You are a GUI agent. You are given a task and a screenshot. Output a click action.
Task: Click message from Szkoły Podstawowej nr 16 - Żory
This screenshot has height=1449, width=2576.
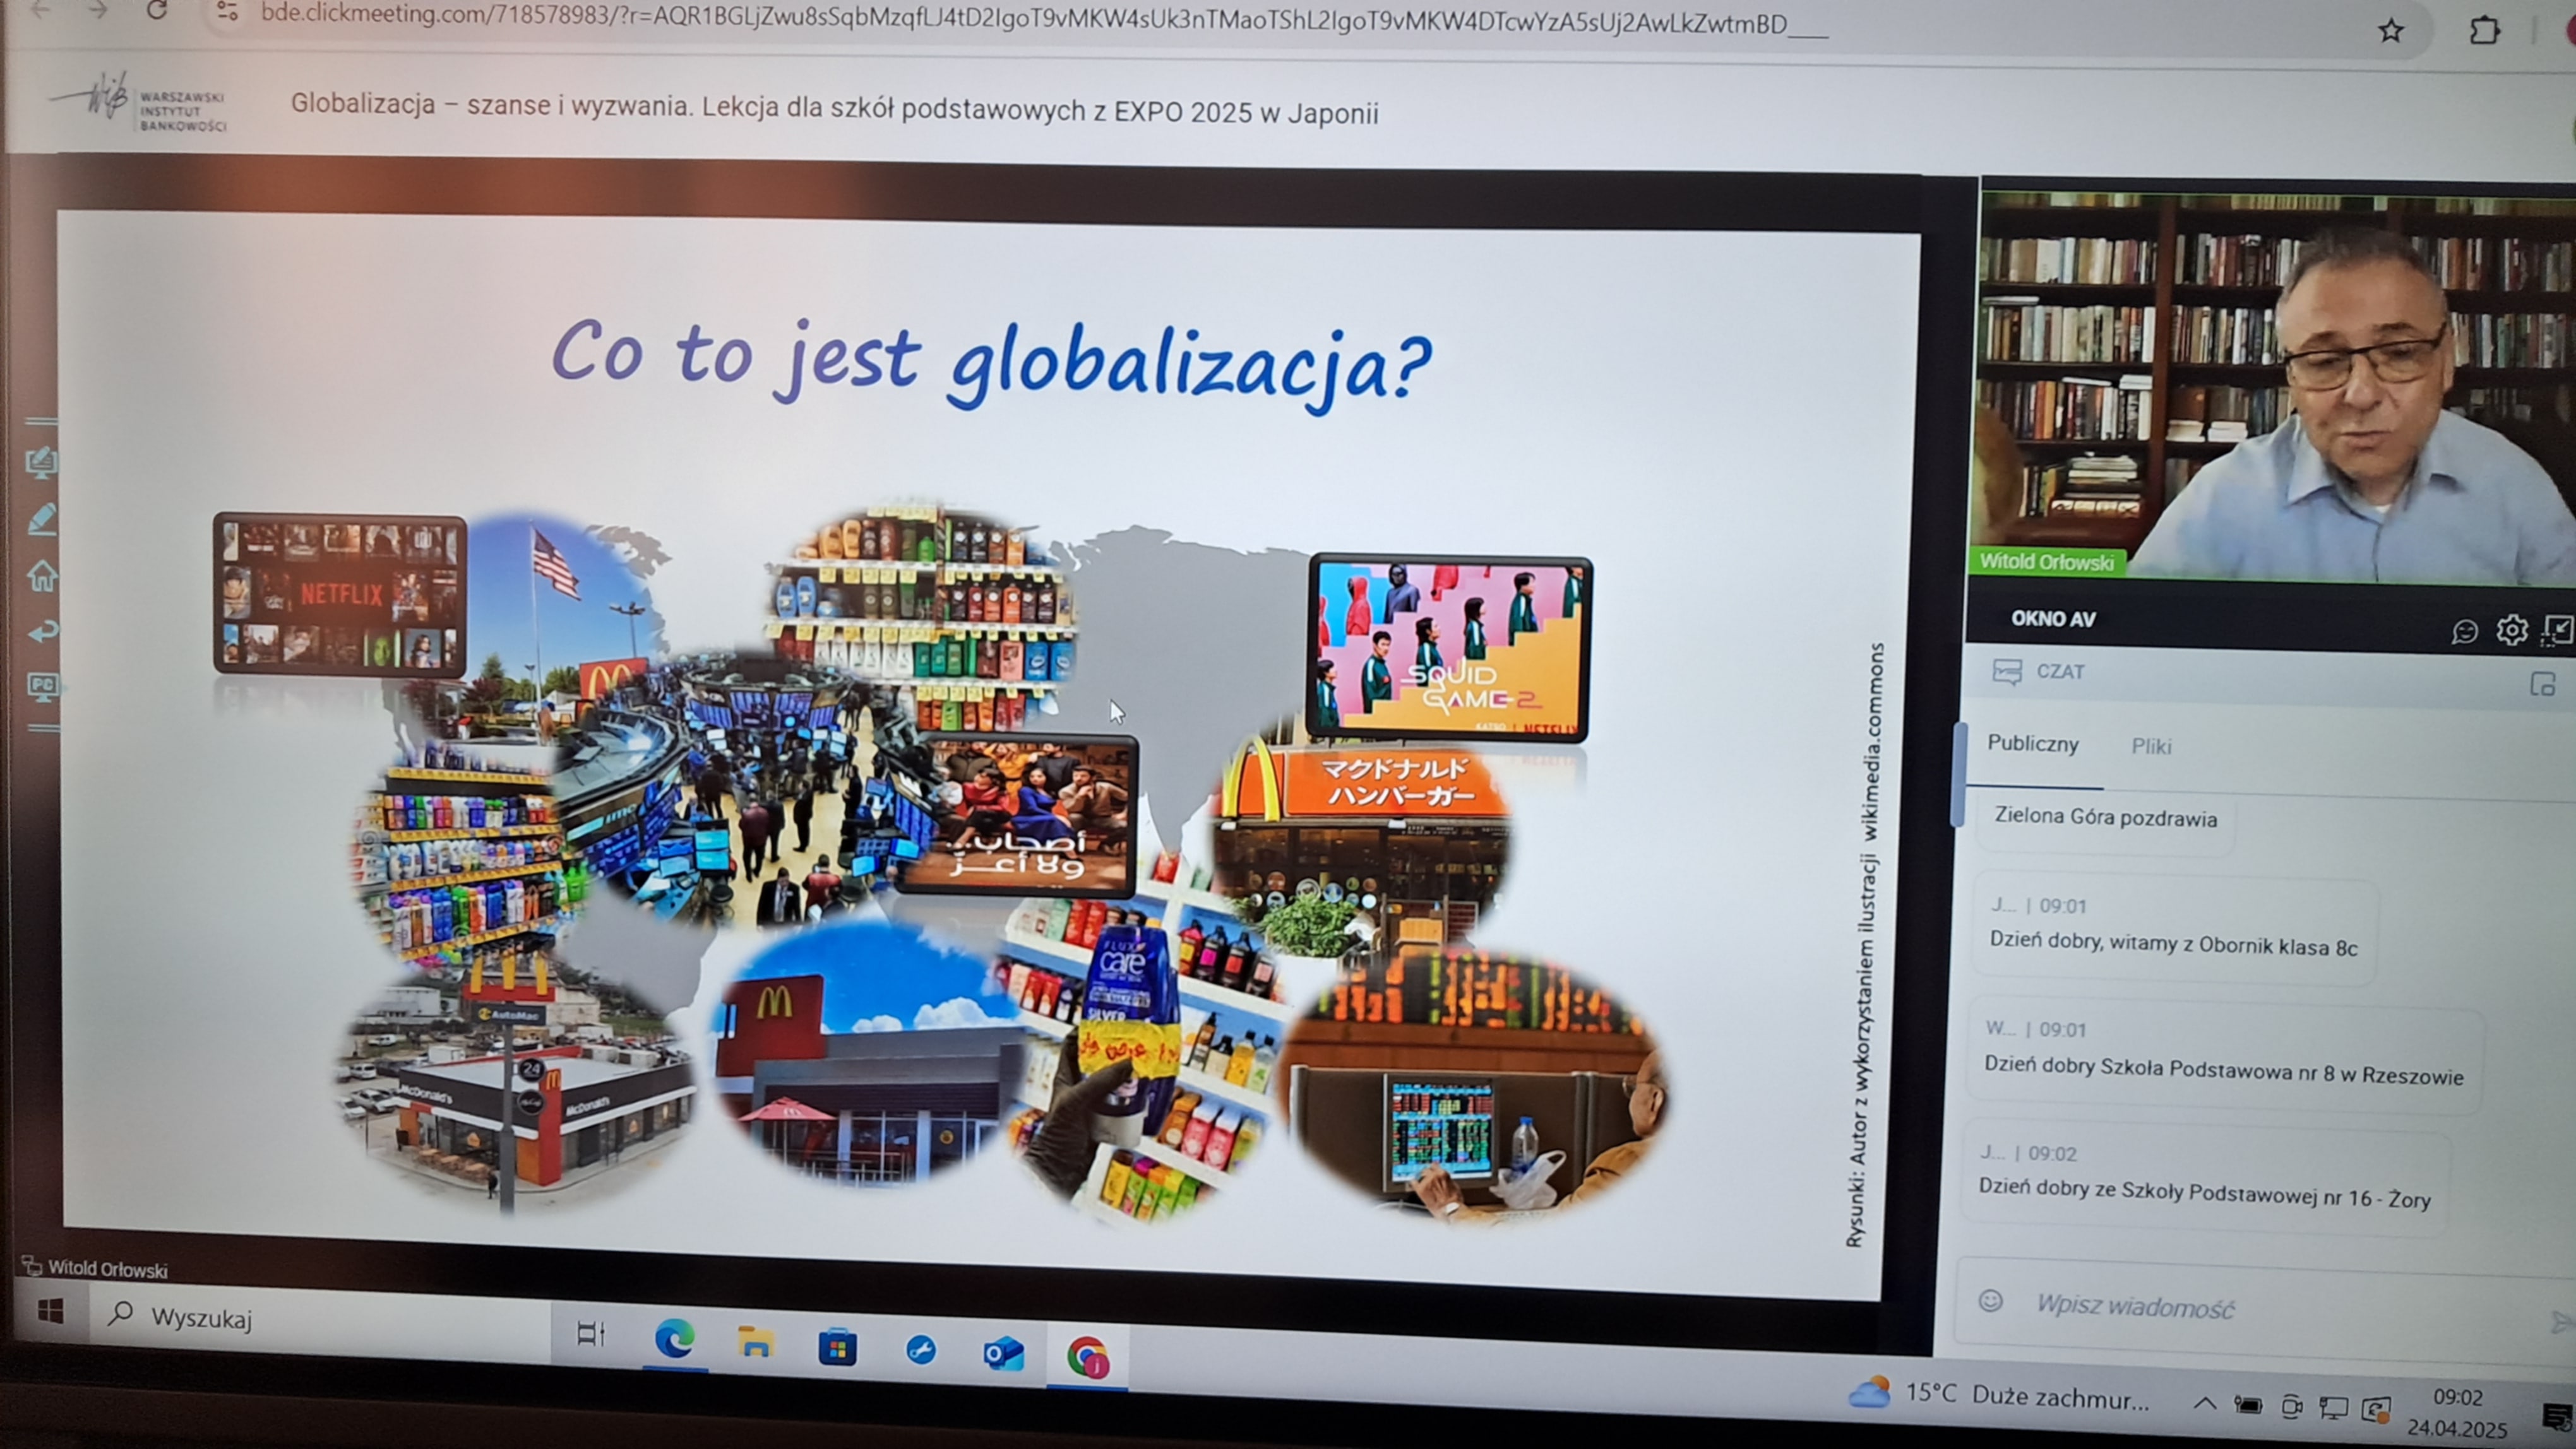[2204, 1192]
